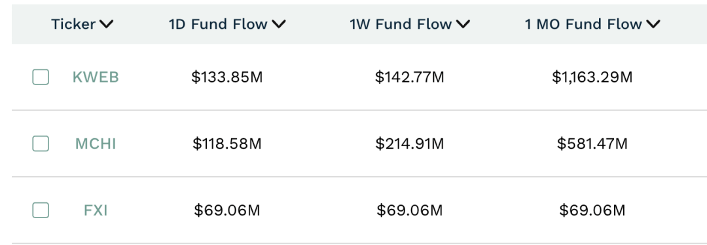The height and width of the screenshot is (245, 707).
Task: Tick the FXI row checkbox
Action: coord(41,210)
